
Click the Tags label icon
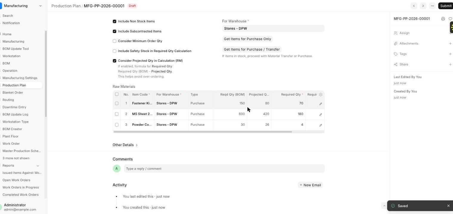pyautogui.click(x=396, y=54)
